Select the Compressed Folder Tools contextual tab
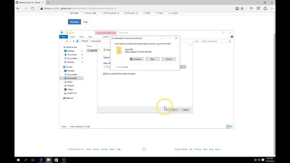 [x=106, y=33]
